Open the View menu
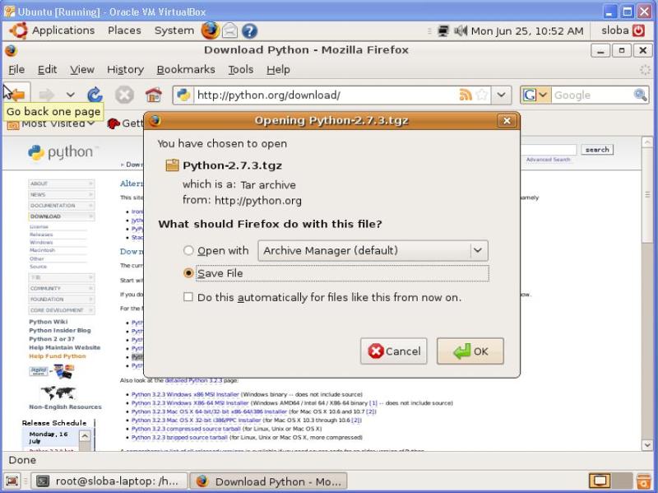 [81, 70]
